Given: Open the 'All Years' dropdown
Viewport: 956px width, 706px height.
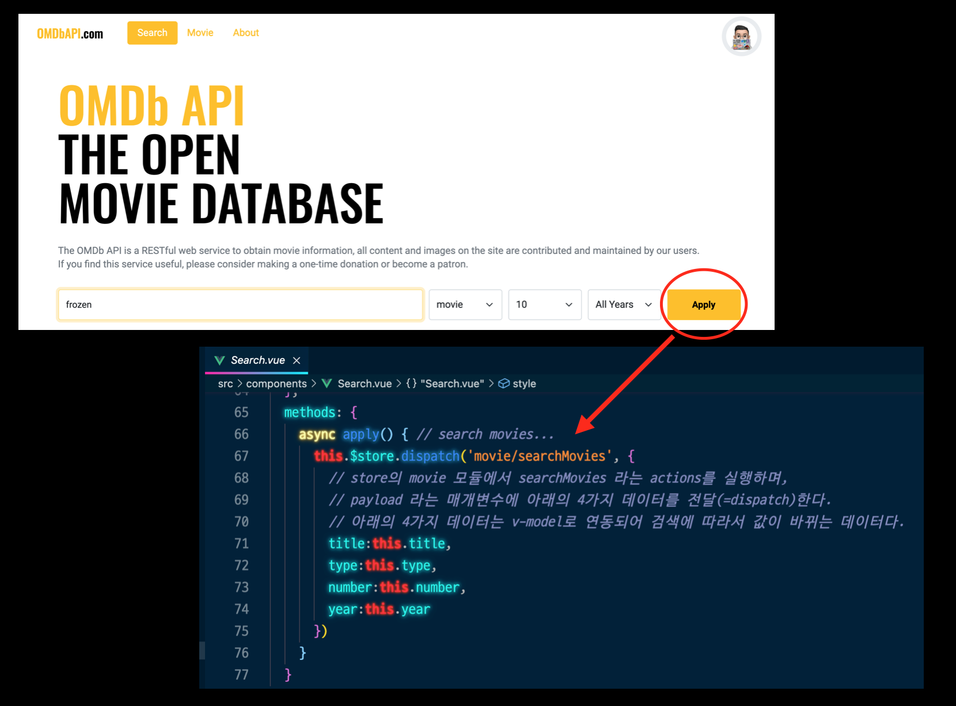Looking at the screenshot, I should coord(624,305).
